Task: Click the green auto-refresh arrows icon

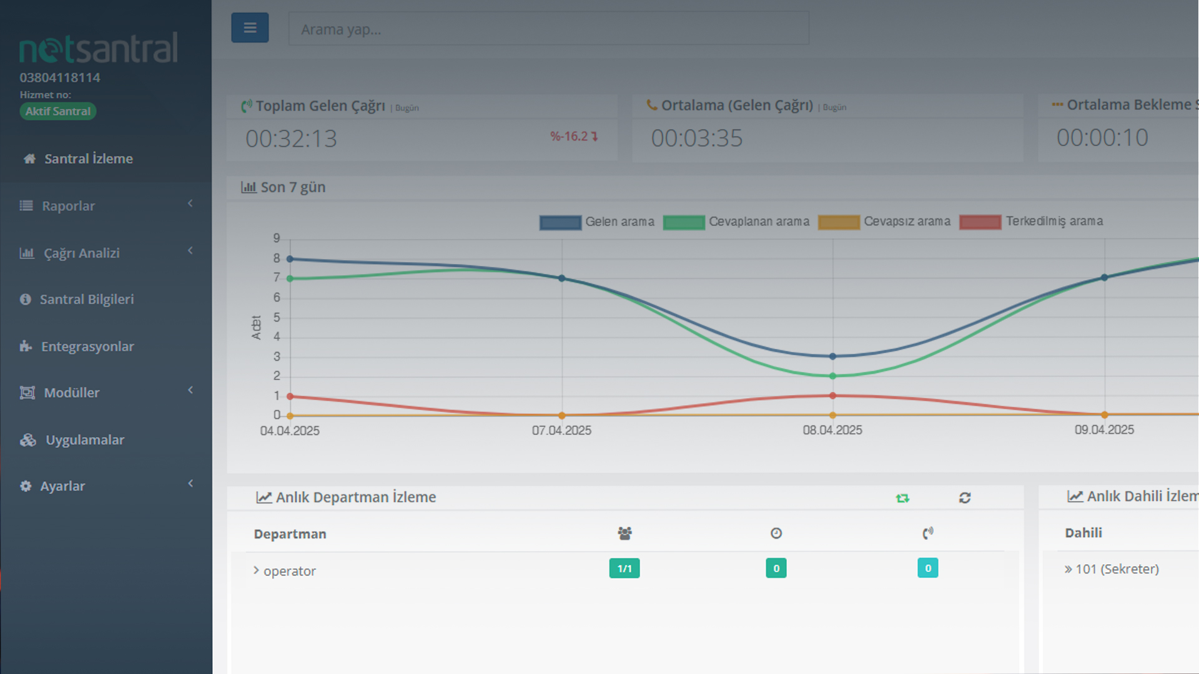Action: [x=902, y=498]
